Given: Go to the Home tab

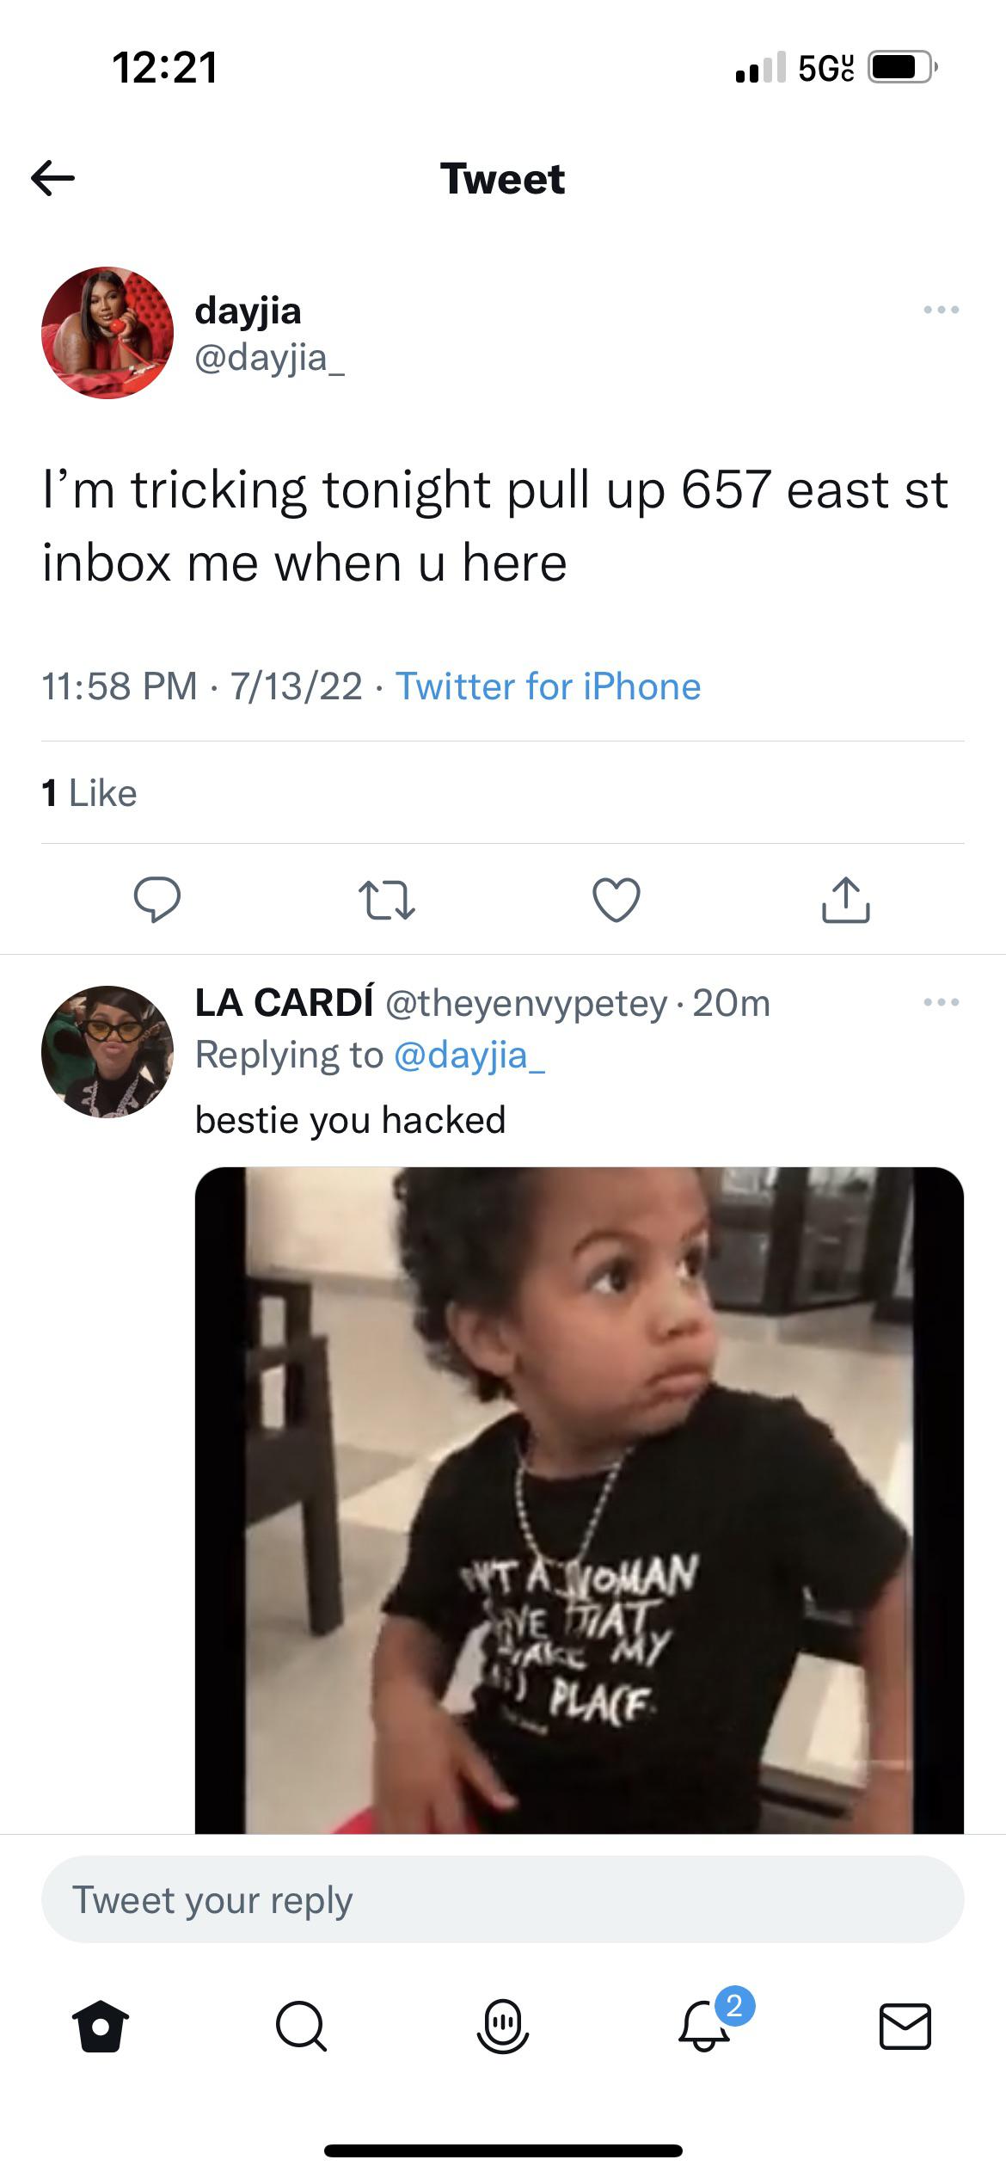Looking at the screenshot, I should (x=101, y=2027).
